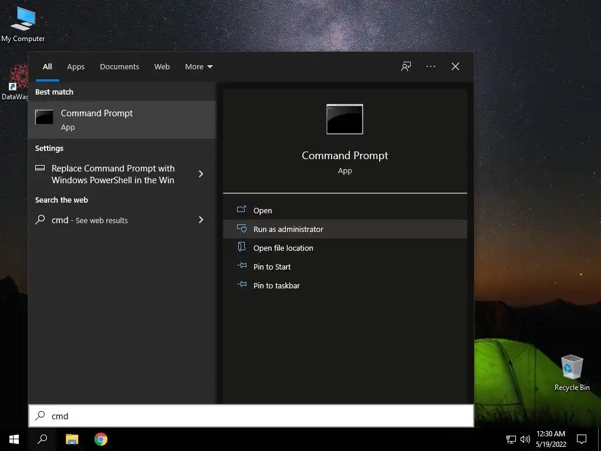Click Open in the Command Prompt actions
601x451 pixels.
[x=345, y=210]
